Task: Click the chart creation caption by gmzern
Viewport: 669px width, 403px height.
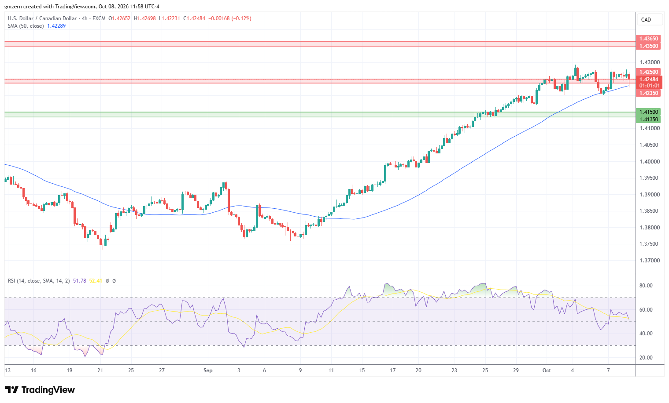Action: click(x=82, y=7)
